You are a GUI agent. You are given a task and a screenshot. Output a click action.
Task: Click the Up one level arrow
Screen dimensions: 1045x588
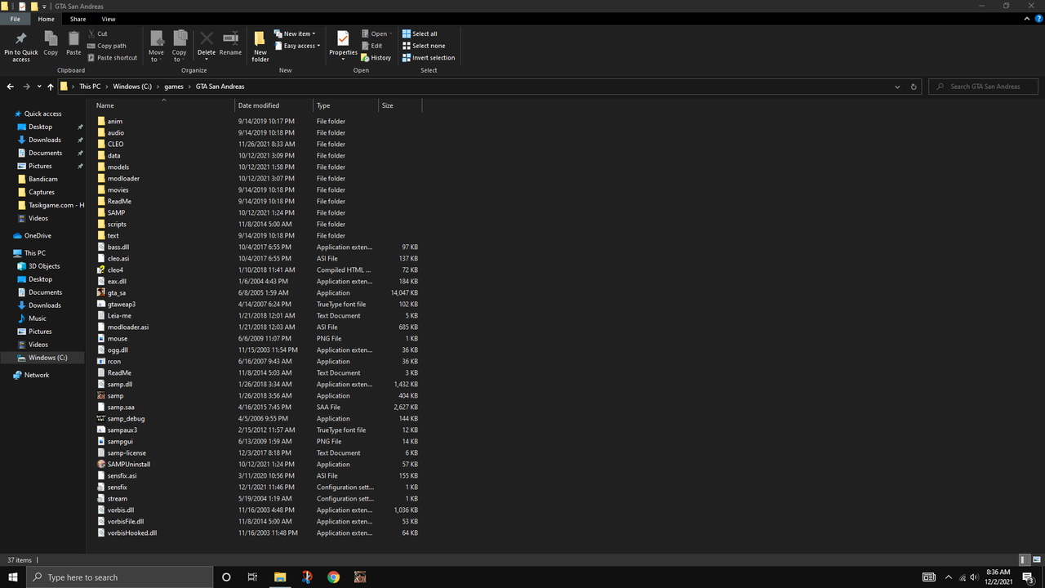click(51, 87)
